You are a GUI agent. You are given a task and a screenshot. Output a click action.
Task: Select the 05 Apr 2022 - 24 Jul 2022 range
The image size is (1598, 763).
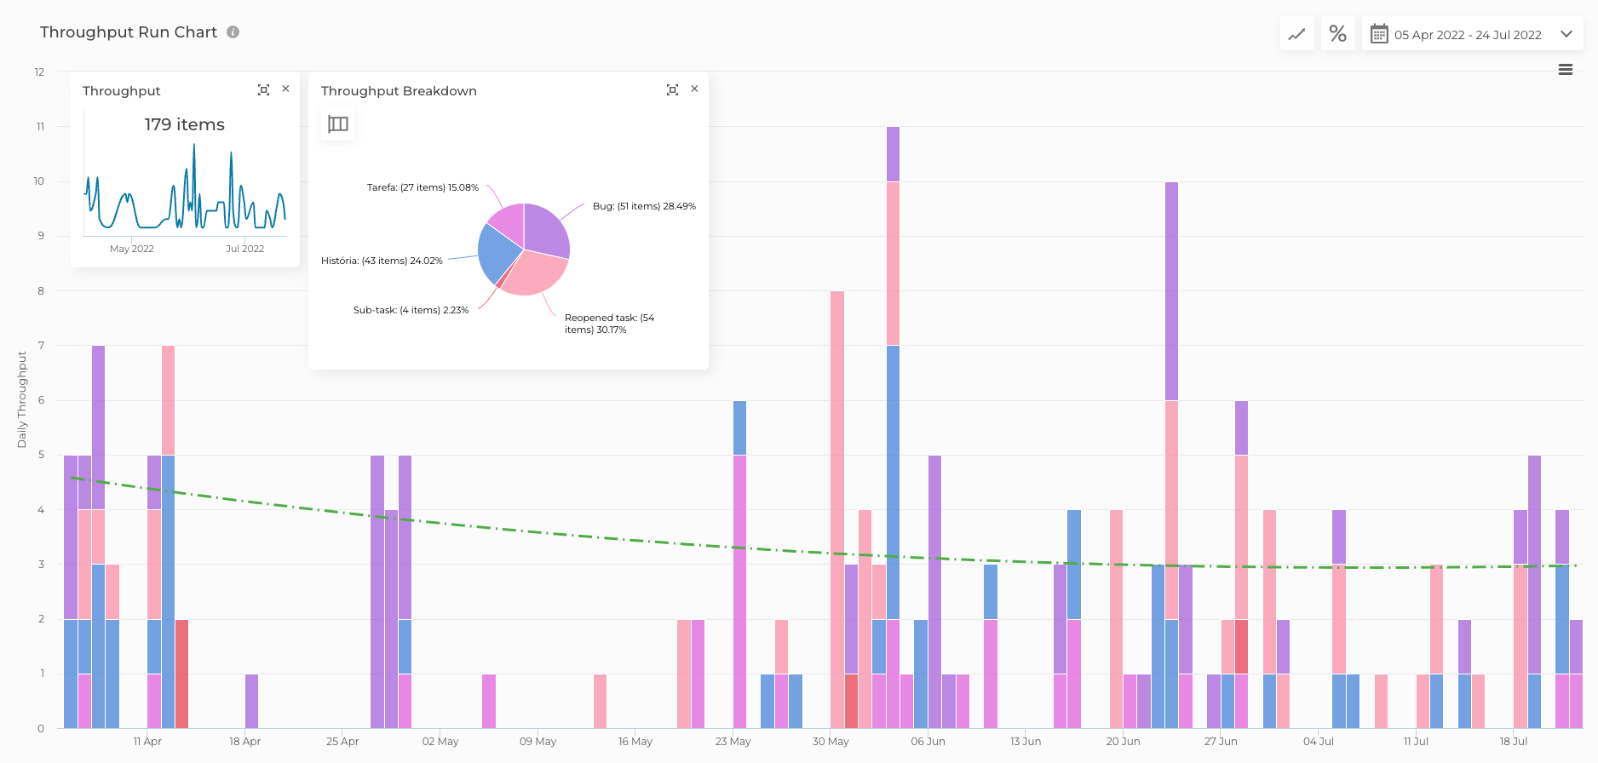[x=1467, y=35]
